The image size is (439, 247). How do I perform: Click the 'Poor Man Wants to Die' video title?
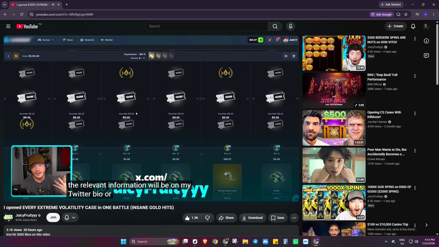387,152
